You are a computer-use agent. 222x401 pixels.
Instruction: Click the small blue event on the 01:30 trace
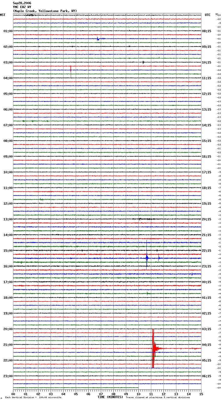(98, 39)
